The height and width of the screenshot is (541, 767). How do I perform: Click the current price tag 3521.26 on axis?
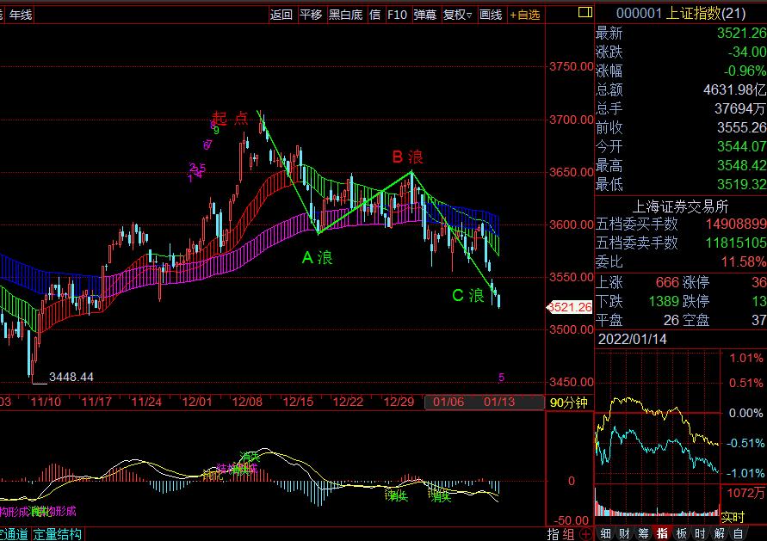point(569,307)
